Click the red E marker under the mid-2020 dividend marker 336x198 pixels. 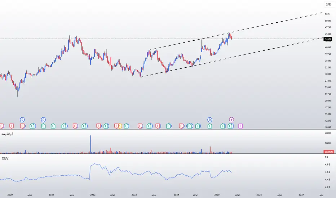tap(22, 126)
